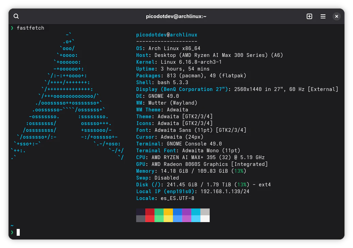The width and height of the screenshot is (353, 248).
Task: Close the terminal window with X button
Action: (x=336, y=16)
